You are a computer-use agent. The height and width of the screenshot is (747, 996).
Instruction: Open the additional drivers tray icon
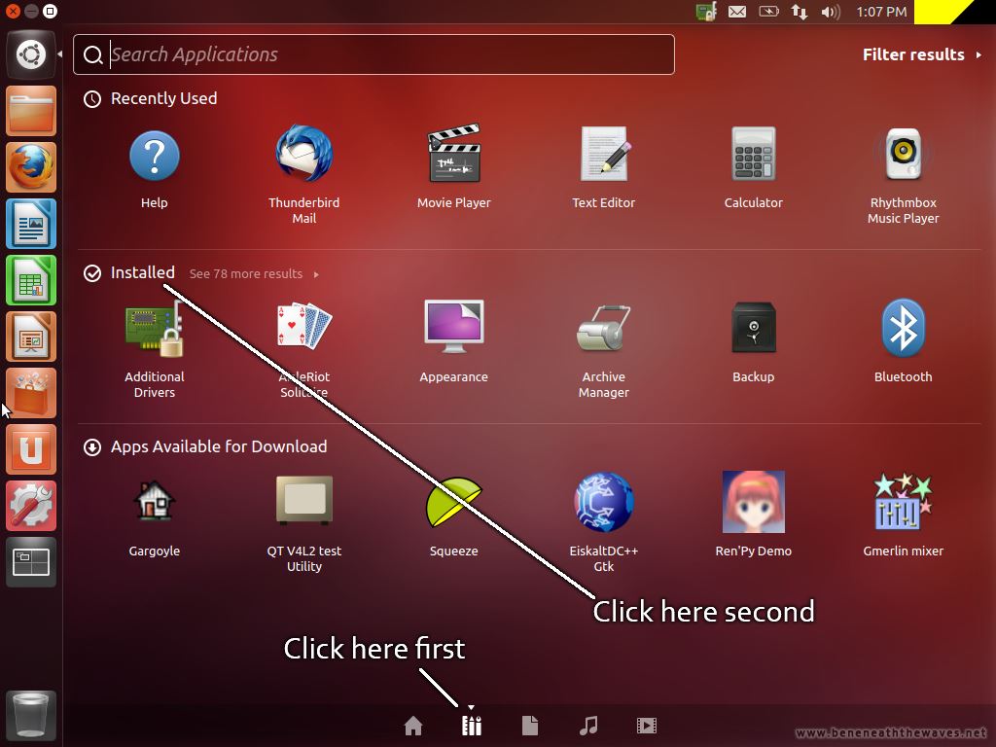[706, 11]
